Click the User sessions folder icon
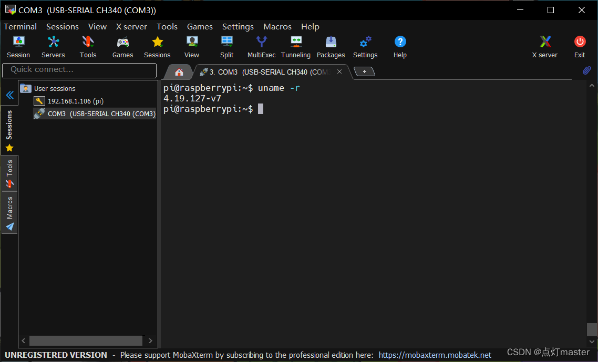Screen dimensions: 598x362 (x=26, y=88)
